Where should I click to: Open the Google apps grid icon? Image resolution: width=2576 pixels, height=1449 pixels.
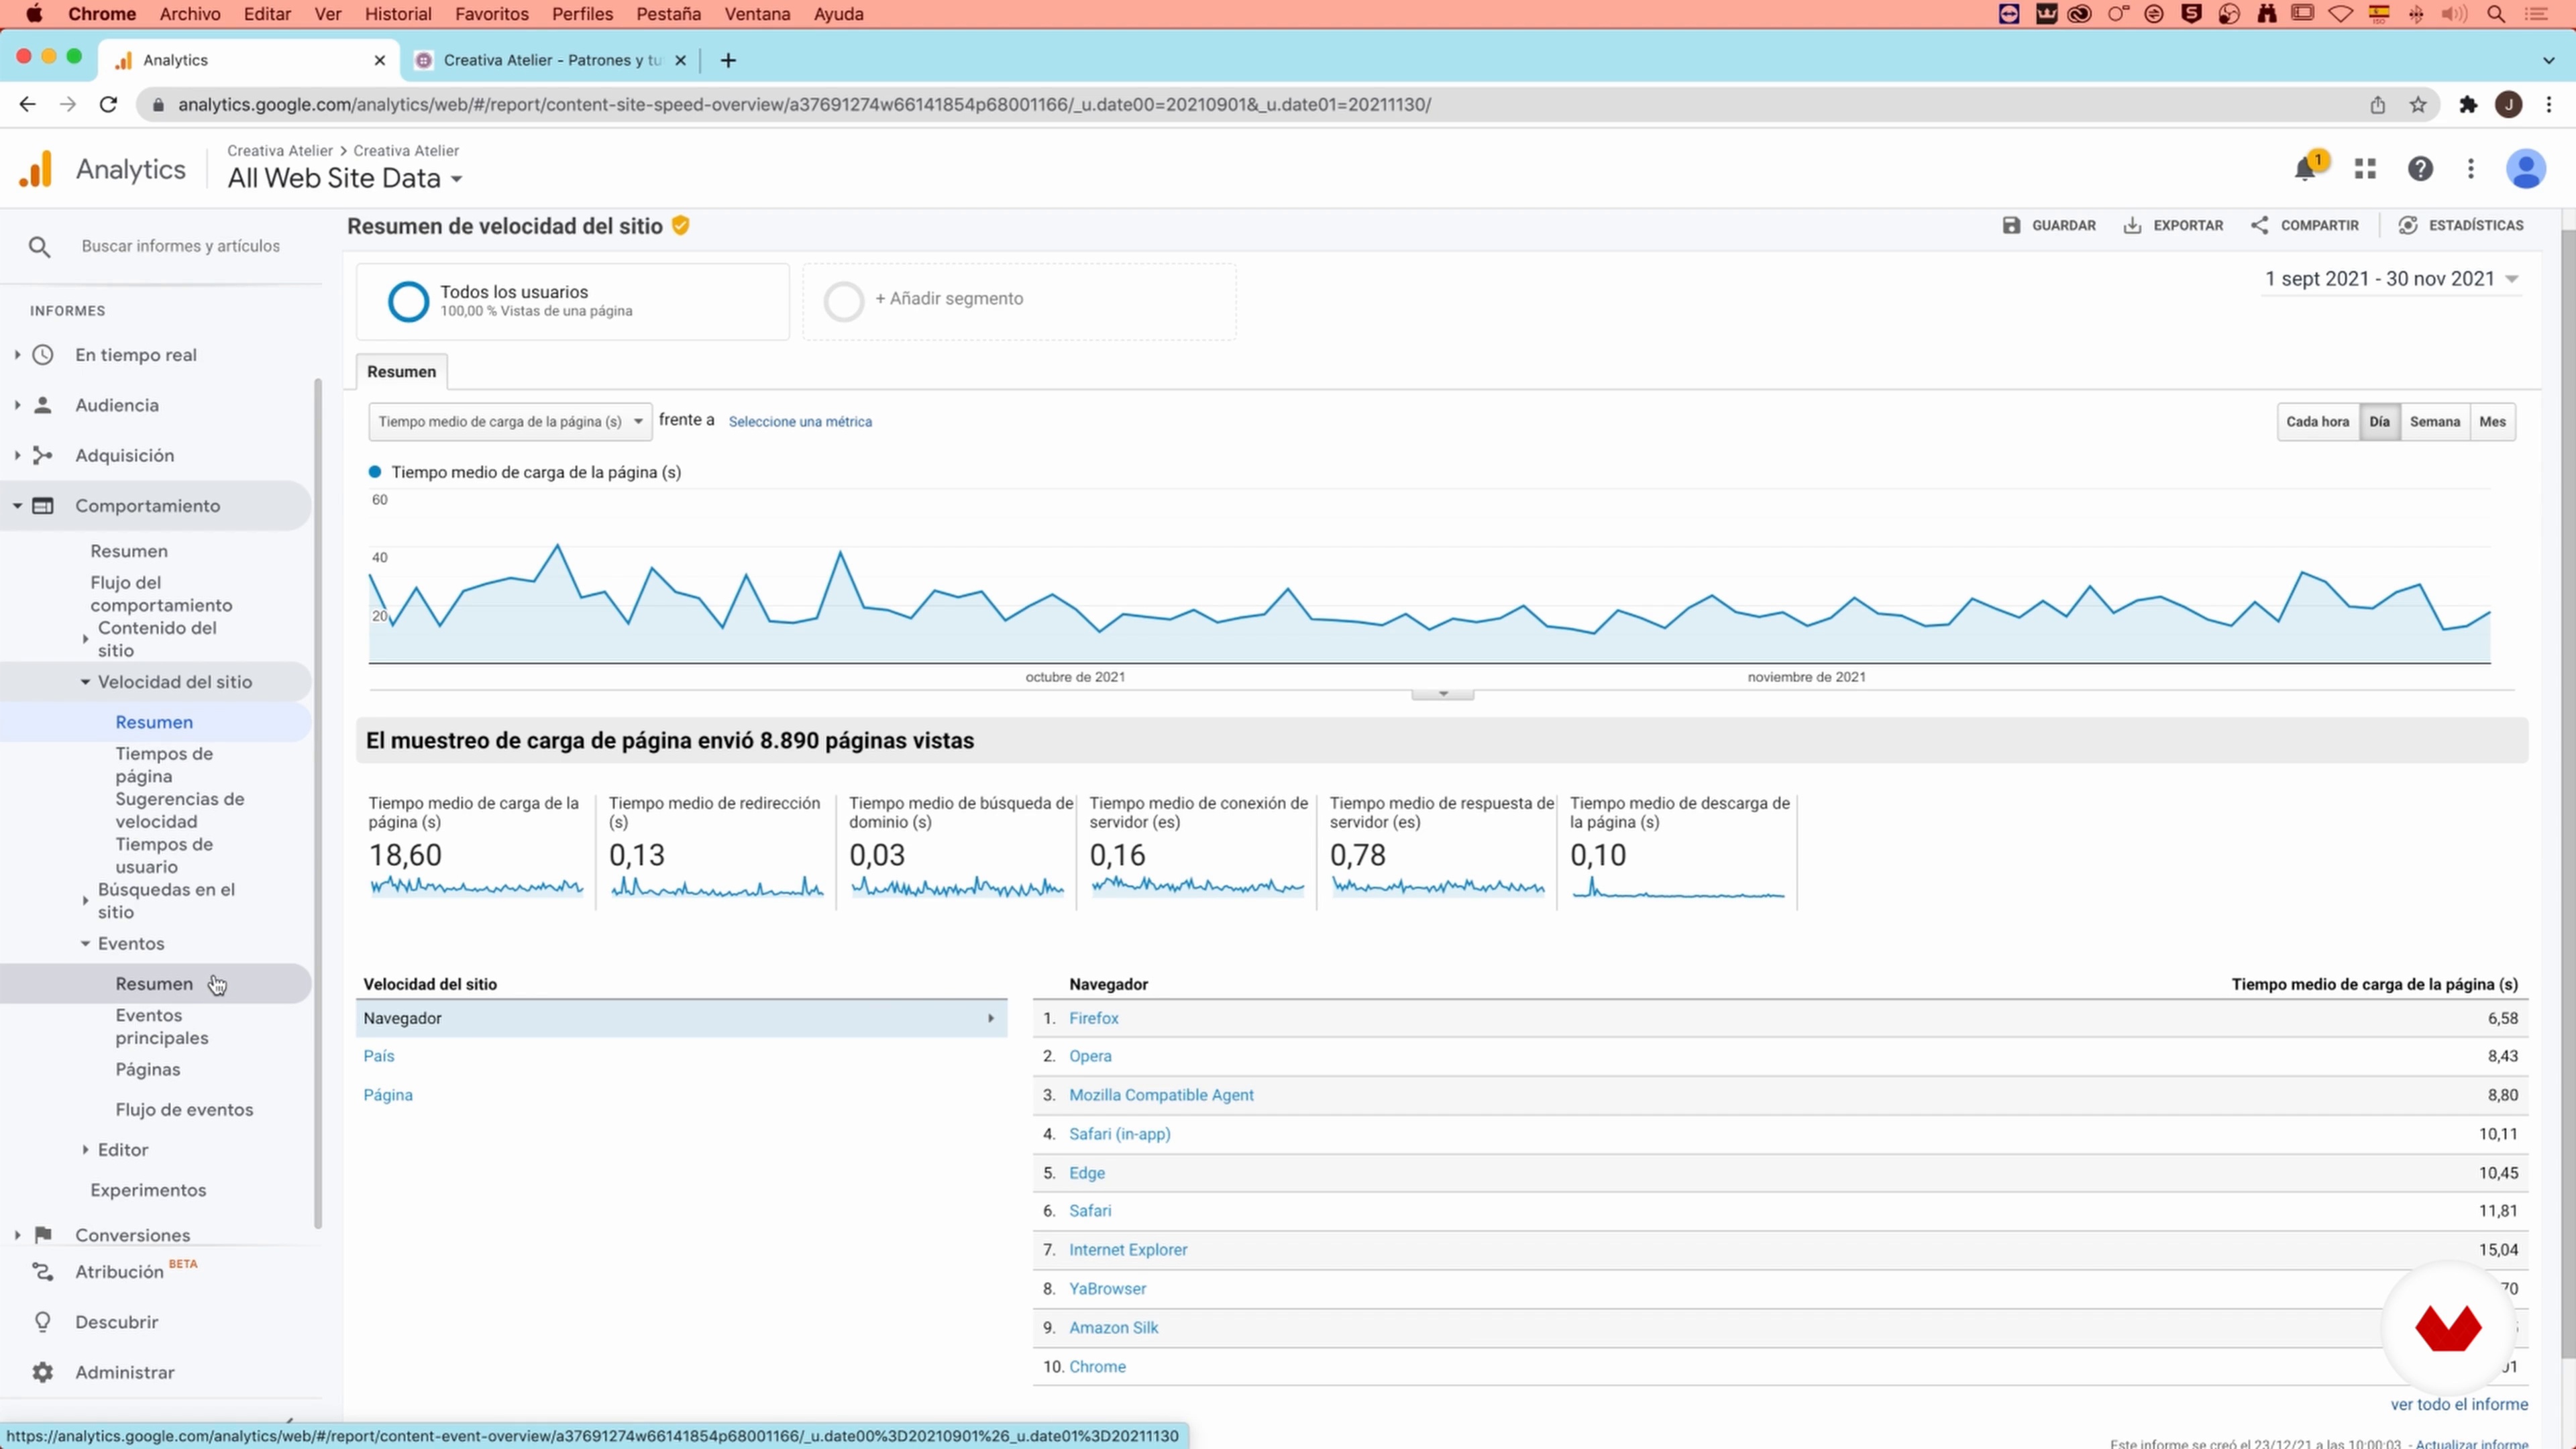(x=2365, y=169)
